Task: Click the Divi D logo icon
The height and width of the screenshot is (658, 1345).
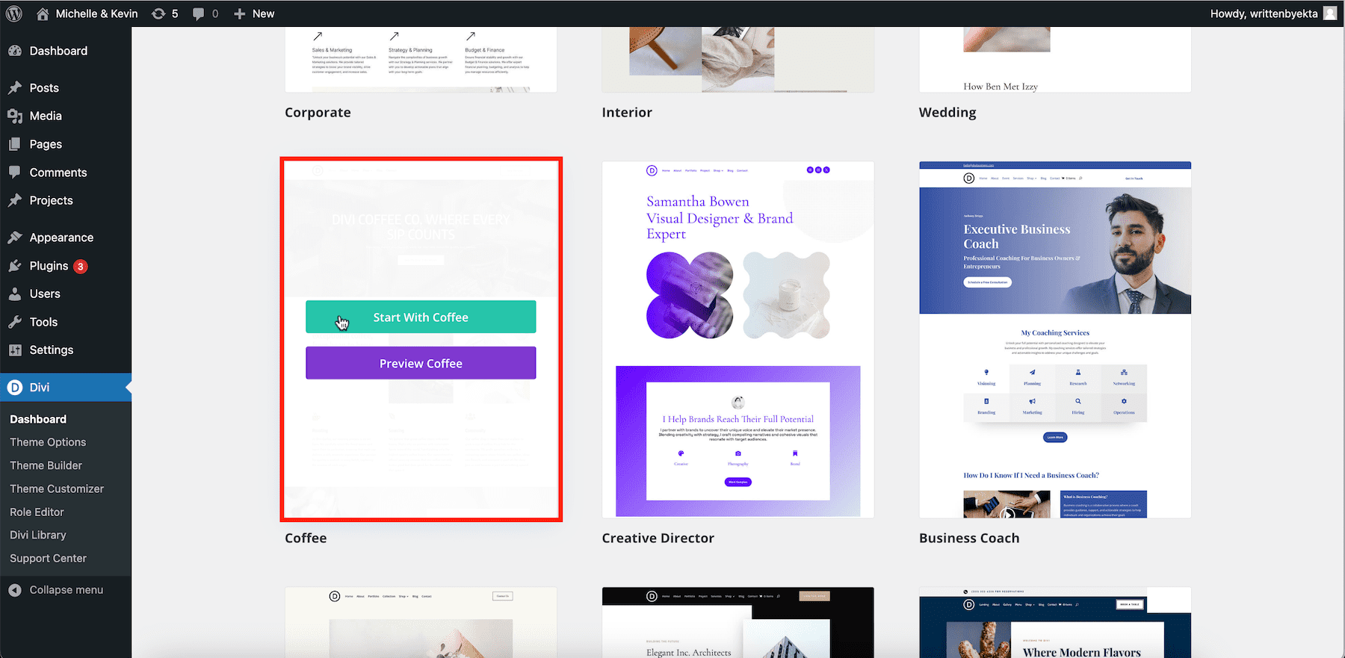Action: (15, 388)
